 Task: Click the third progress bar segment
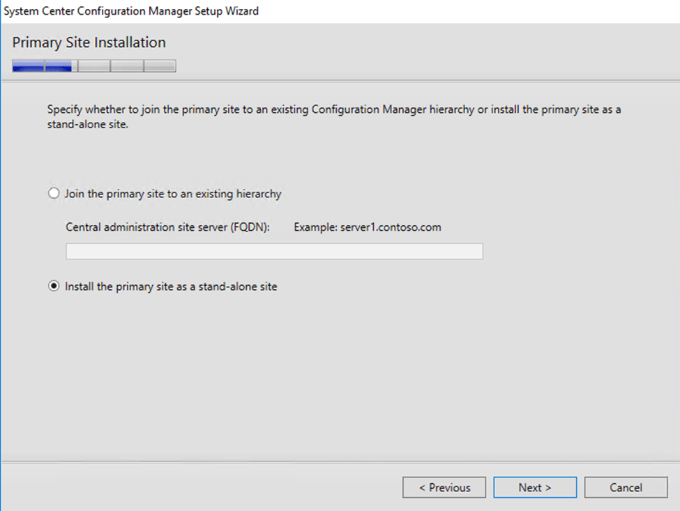tap(93, 67)
